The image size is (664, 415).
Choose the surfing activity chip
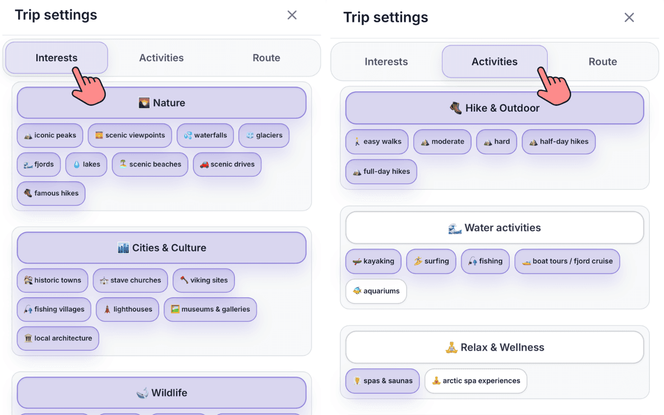click(431, 261)
